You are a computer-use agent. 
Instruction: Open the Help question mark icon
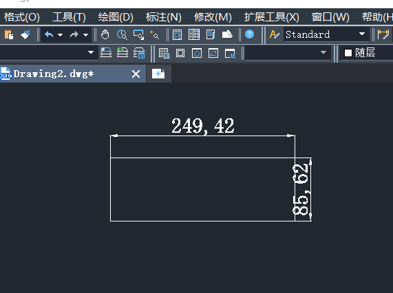coord(249,34)
